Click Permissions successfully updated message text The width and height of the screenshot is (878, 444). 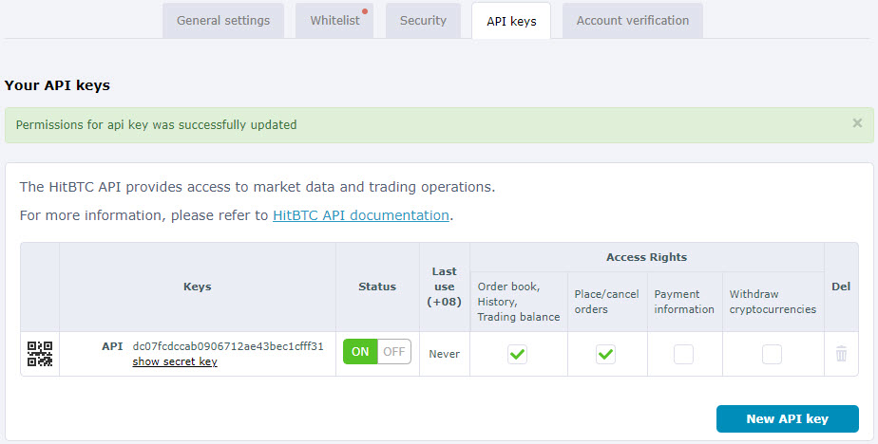[x=156, y=124]
